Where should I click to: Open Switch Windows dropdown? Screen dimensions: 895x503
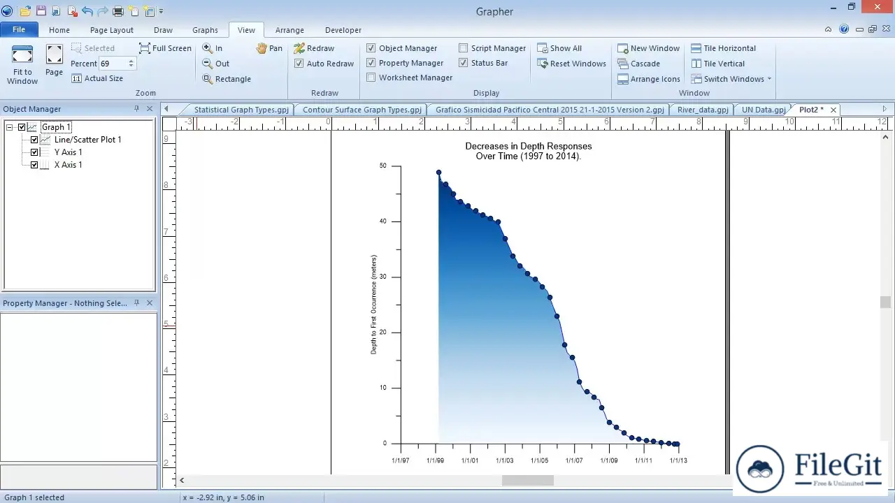(x=731, y=79)
